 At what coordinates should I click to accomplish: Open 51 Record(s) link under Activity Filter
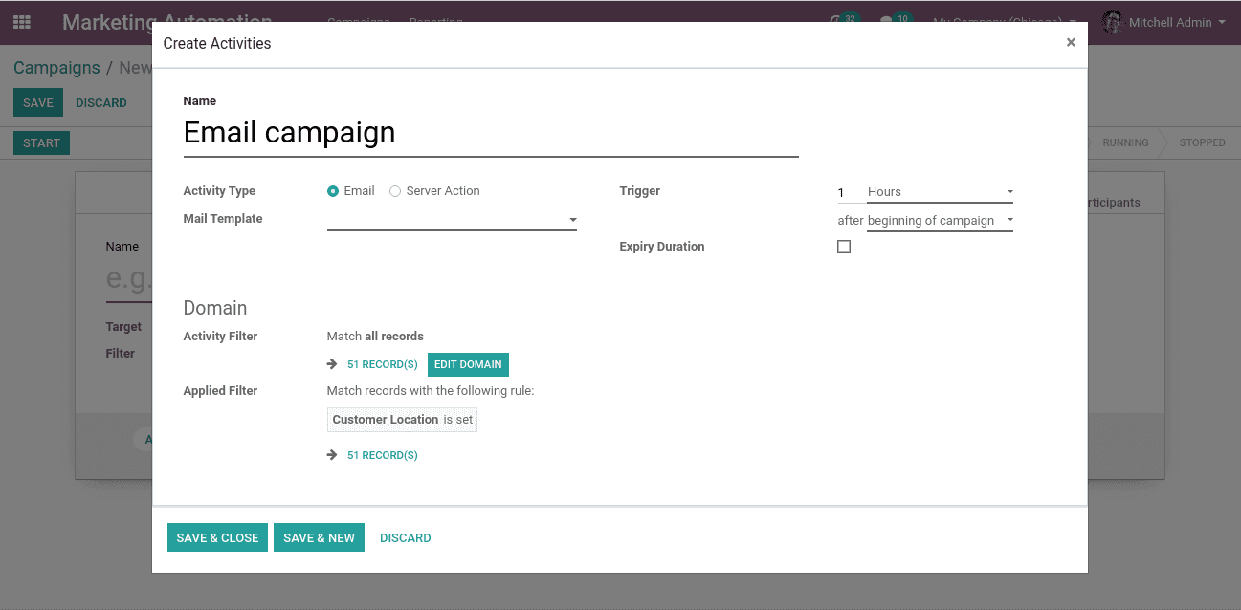click(383, 365)
